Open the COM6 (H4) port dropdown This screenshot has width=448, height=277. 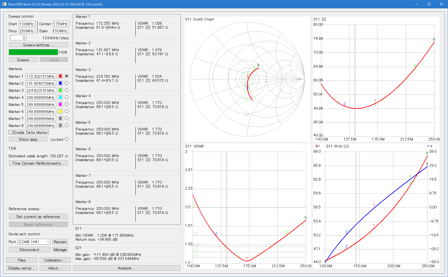[x=34, y=242]
